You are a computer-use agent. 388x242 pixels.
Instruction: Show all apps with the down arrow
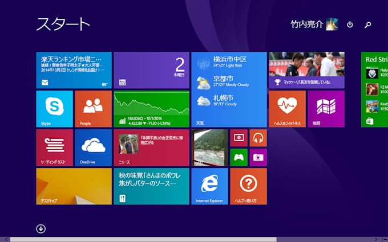coord(41,229)
